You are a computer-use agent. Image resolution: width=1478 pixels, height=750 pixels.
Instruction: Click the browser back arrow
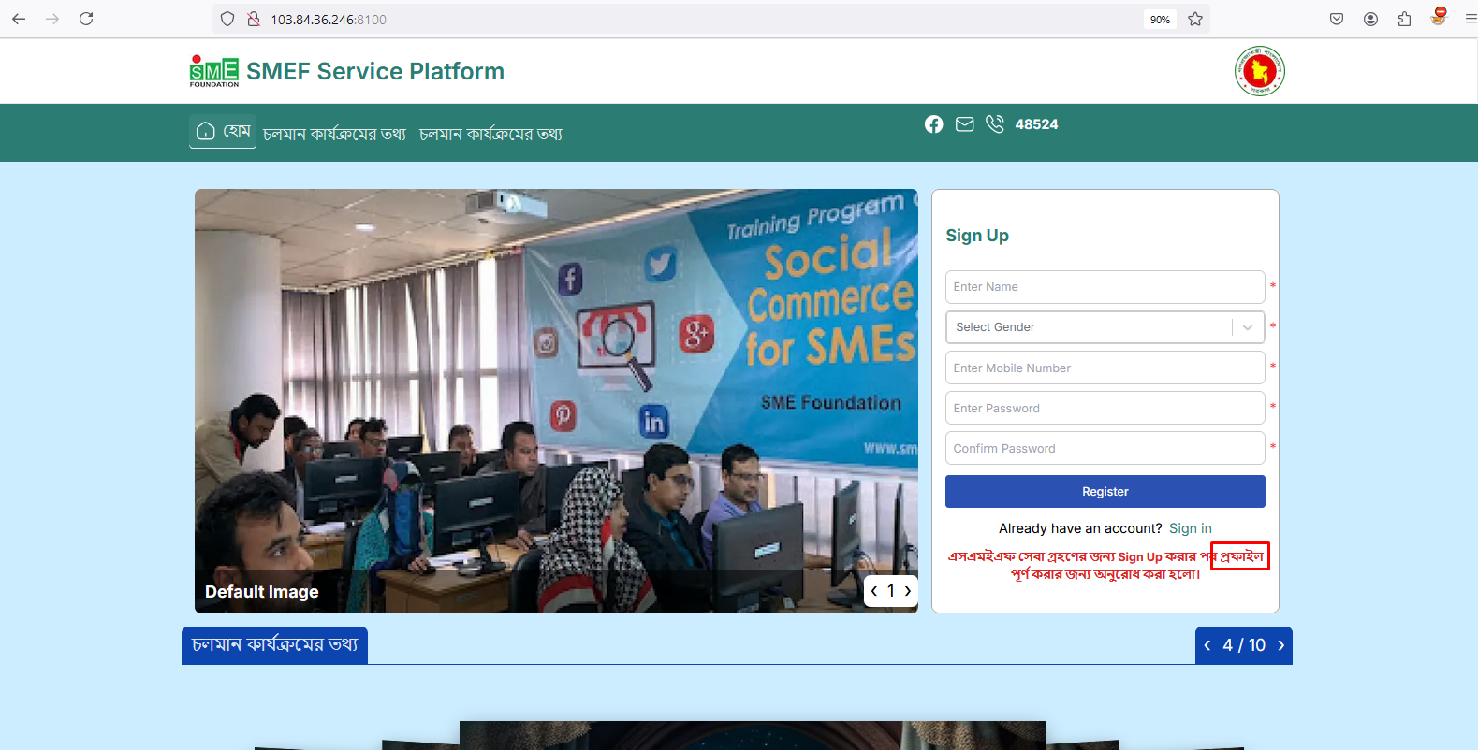[19, 19]
